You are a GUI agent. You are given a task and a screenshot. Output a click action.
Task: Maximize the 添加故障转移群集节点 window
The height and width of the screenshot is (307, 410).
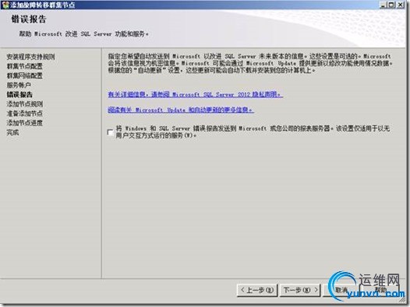(x=391, y=5)
